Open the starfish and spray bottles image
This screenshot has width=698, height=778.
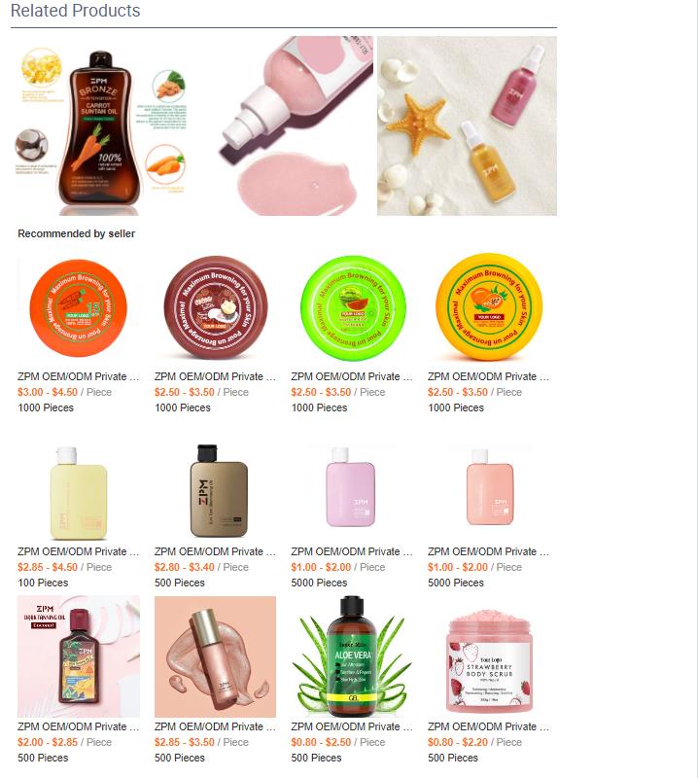[x=467, y=125]
